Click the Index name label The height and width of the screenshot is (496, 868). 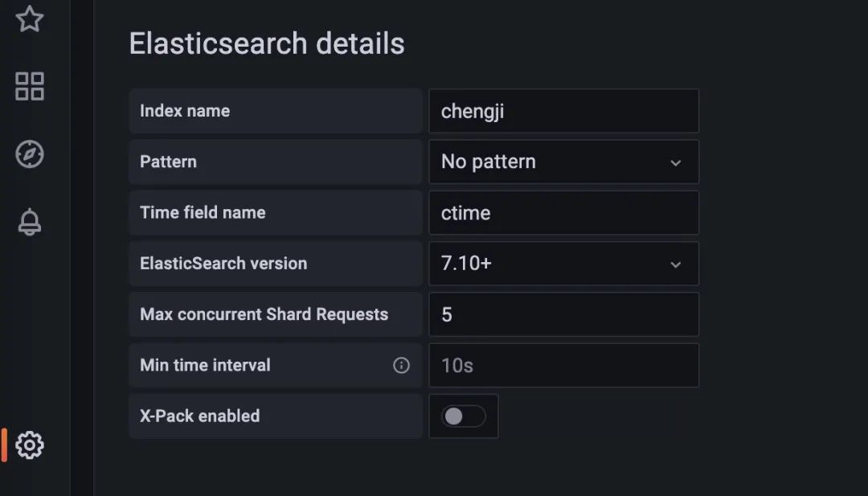(185, 111)
